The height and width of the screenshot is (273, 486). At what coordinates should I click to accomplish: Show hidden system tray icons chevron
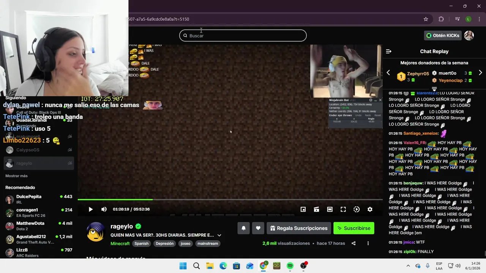click(x=408, y=266)
